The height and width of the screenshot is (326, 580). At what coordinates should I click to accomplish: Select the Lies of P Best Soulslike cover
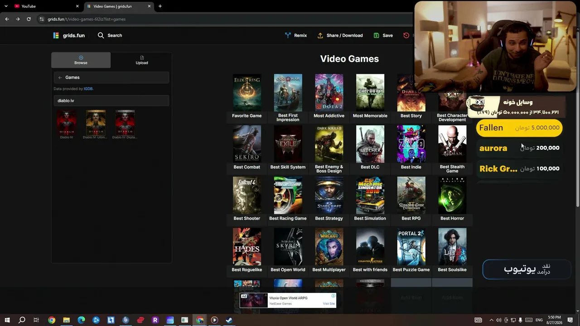(452, 247)
